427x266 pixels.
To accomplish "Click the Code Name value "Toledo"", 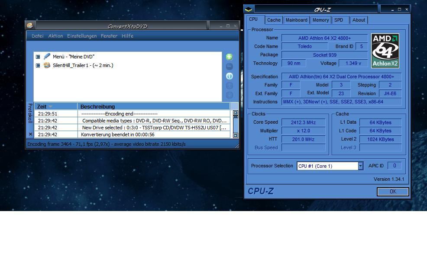I will [x=304, y=47].
